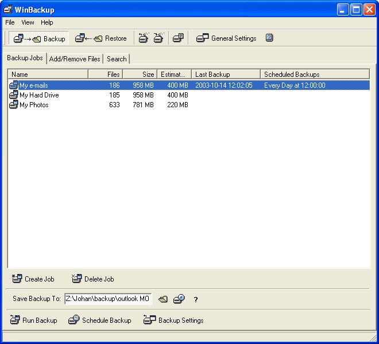Viewport: 379px width, 344px height.
Task: Browse for backup folder with folder icon
Action: tap(163, 299)
